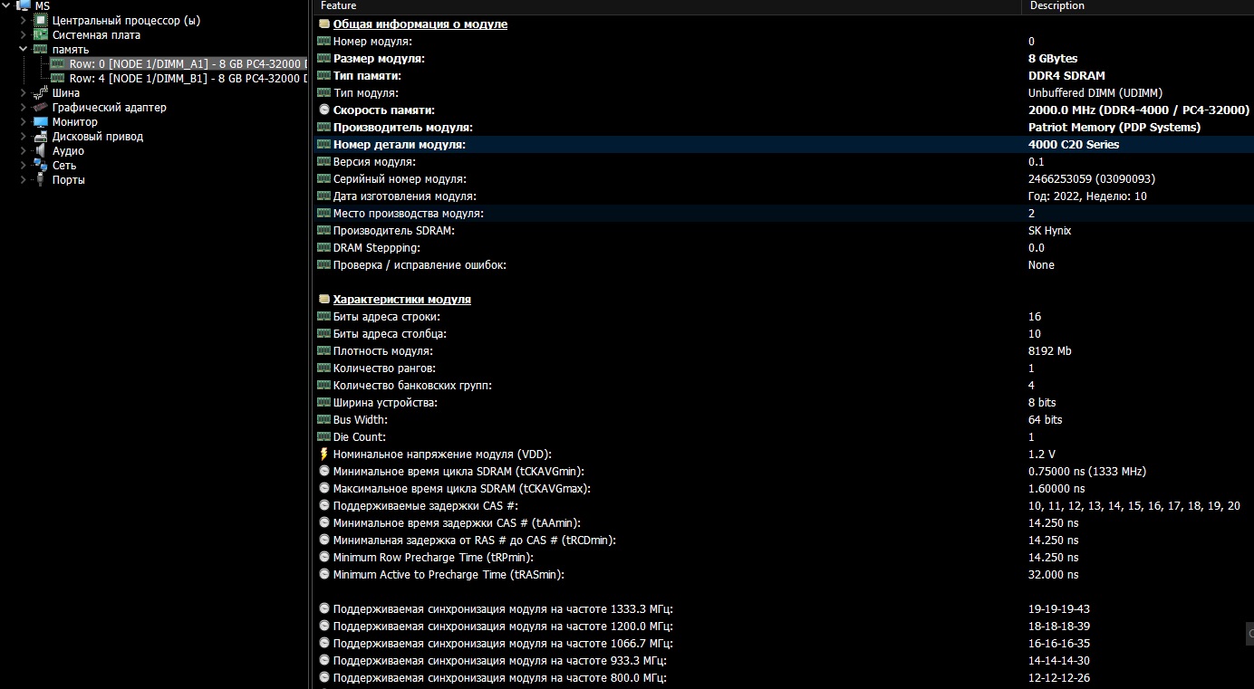Collapse the MS root node
Image resolution: width=1254 pixels, height=689 pixels.
coord(7,5)
